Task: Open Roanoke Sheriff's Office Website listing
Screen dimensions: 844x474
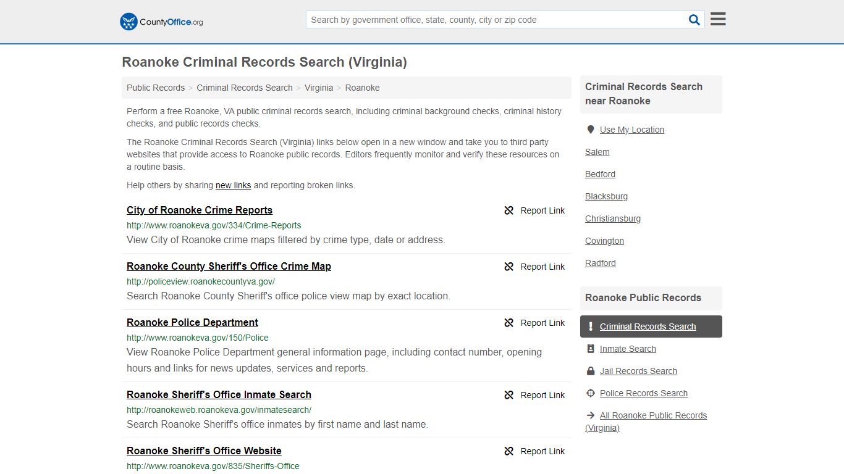Action: (x=204, y=451)
